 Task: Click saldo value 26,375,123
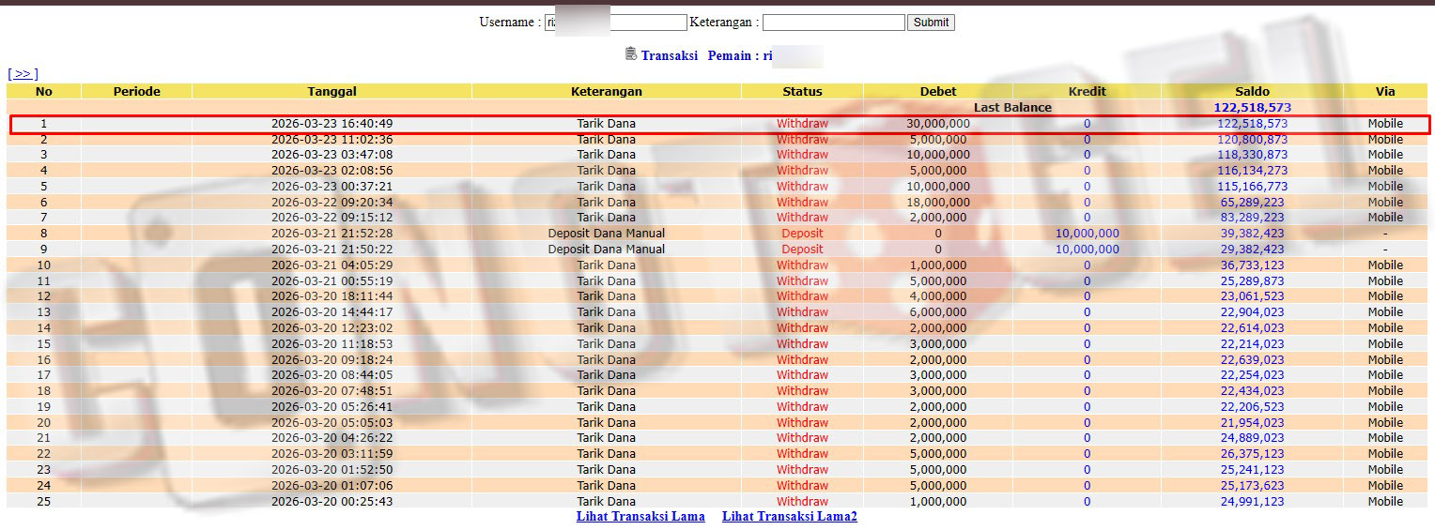(x=1252, y=454)
